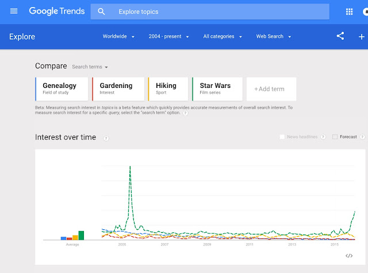Click the green Star Wars average bar

(81, 236)
